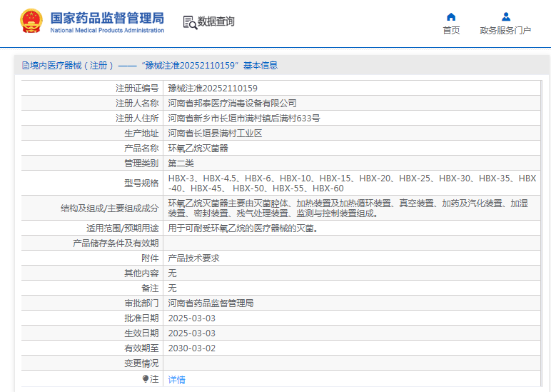Click the 数据查询 heading text
Image resolution: width=551 pixels, height=392 pixels.
(x=216, y=21)
